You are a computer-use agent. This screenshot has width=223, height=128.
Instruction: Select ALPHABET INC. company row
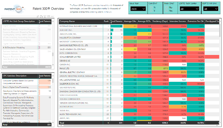point(139,30)
